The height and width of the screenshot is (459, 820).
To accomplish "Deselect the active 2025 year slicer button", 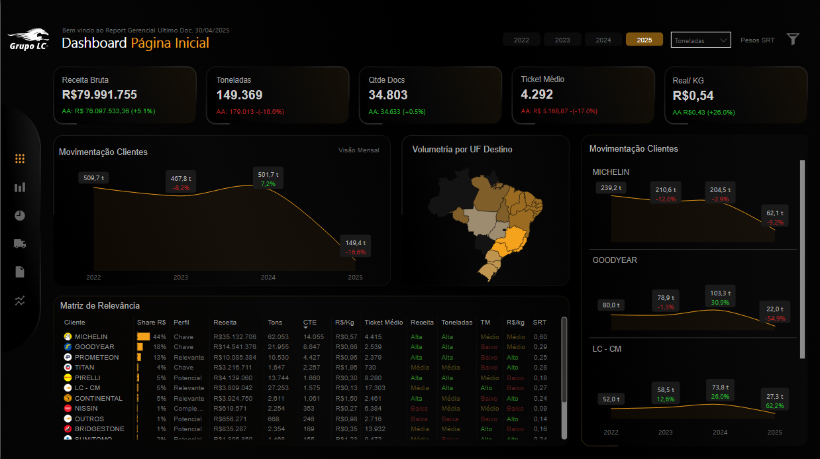I will [644, 40].
